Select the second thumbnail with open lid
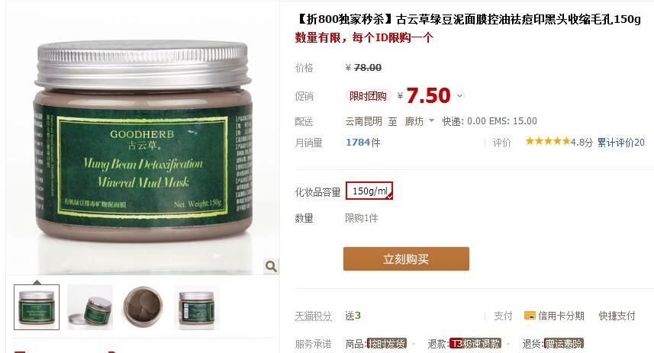This screenshot has width=654, height=353. pyautogui.click(x=90, y=307)
